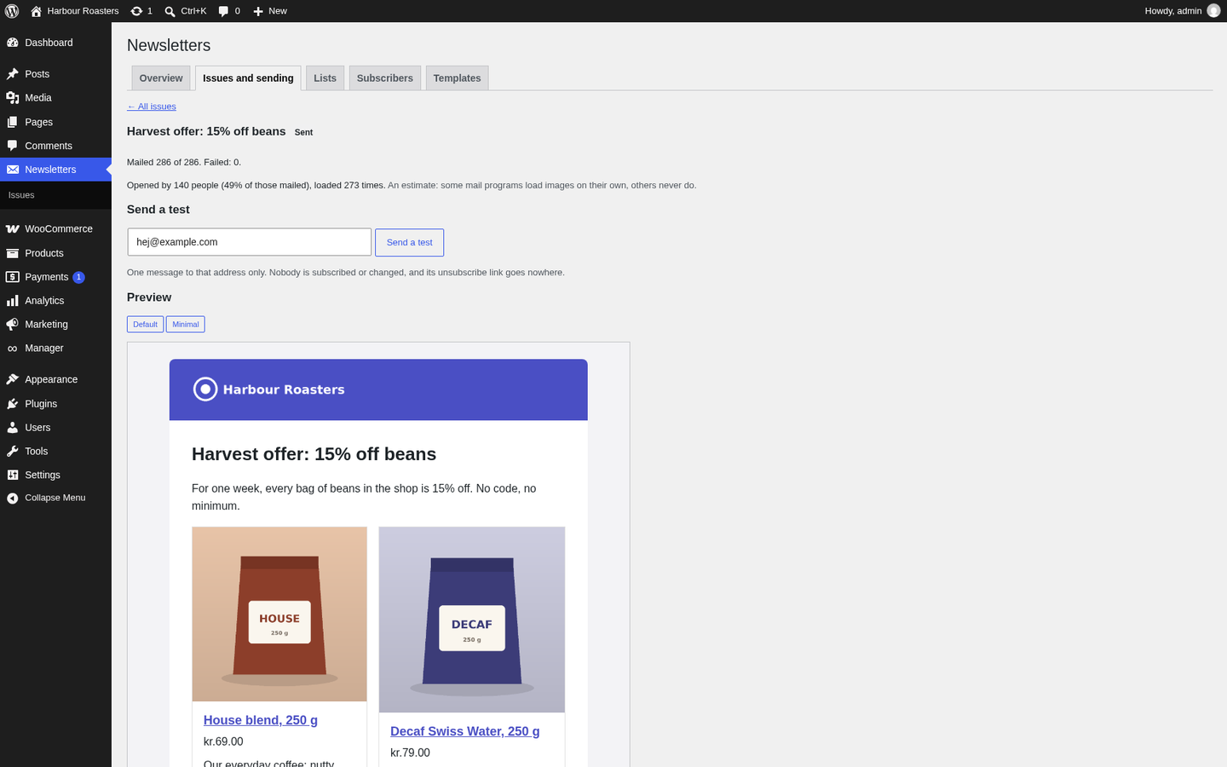The height and width of the screenshot is (767, 1227).
Task: Open the updates icon in the admin bar
Action: [136, 11]
